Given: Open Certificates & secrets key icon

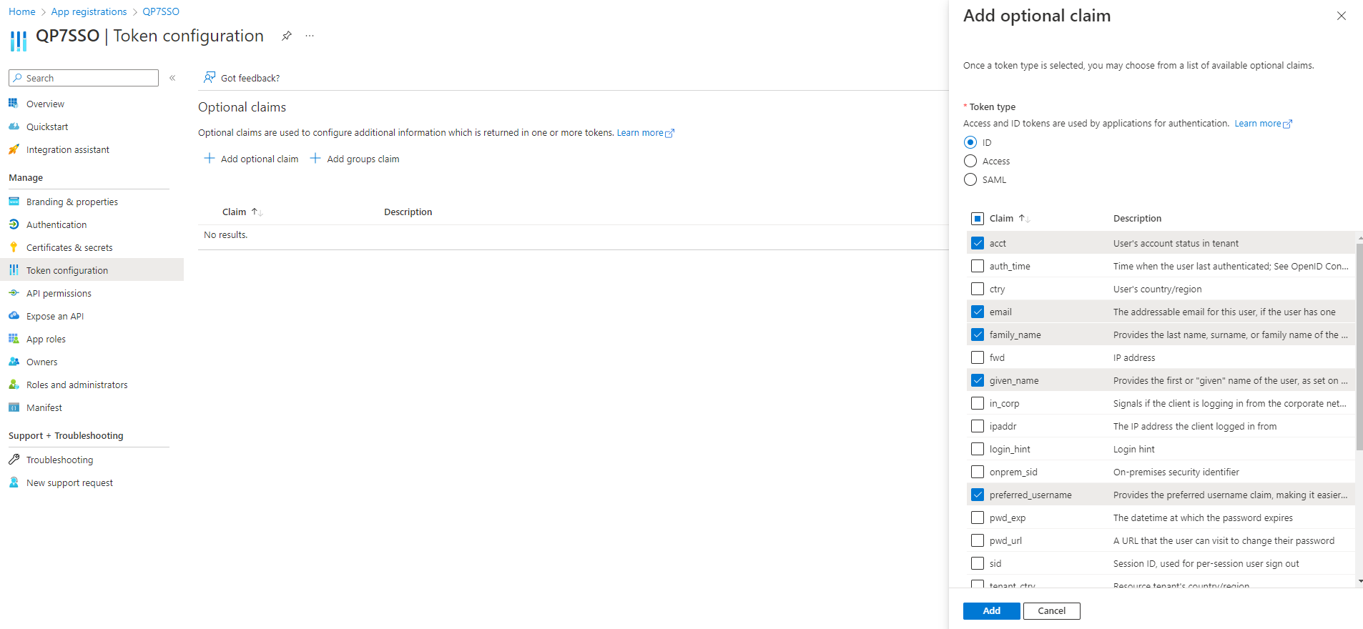Looking at the screenshot, I should click(14, 247).
